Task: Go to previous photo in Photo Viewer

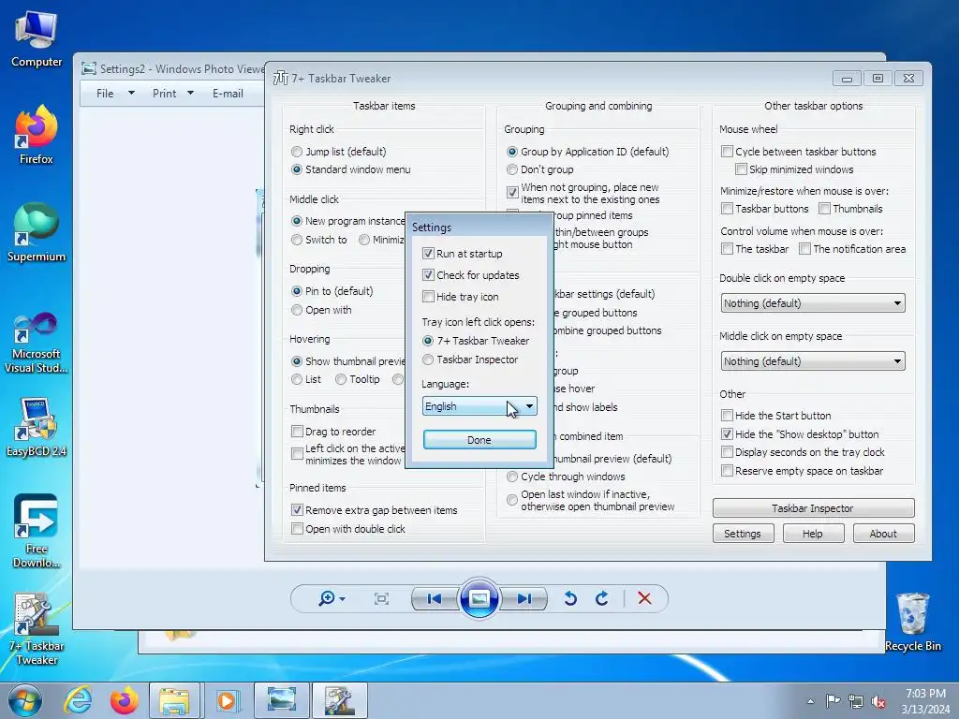Action: [435, 598]
